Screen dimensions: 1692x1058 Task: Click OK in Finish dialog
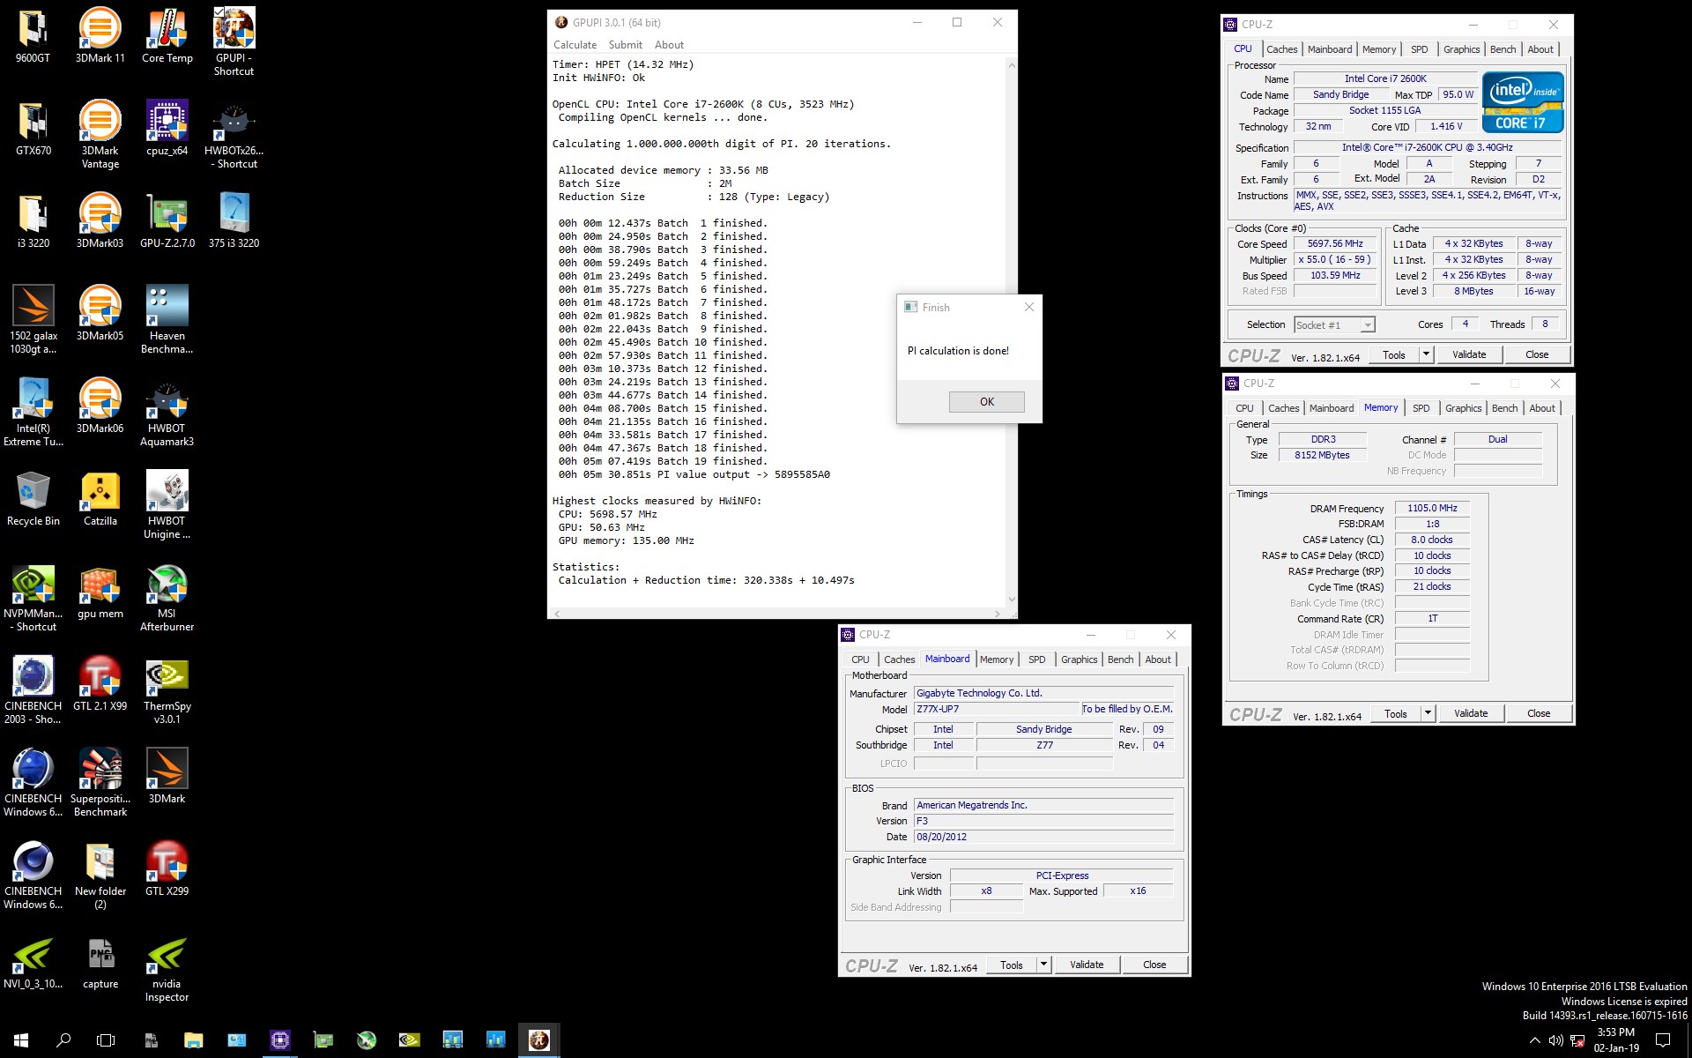pos(986,402)
